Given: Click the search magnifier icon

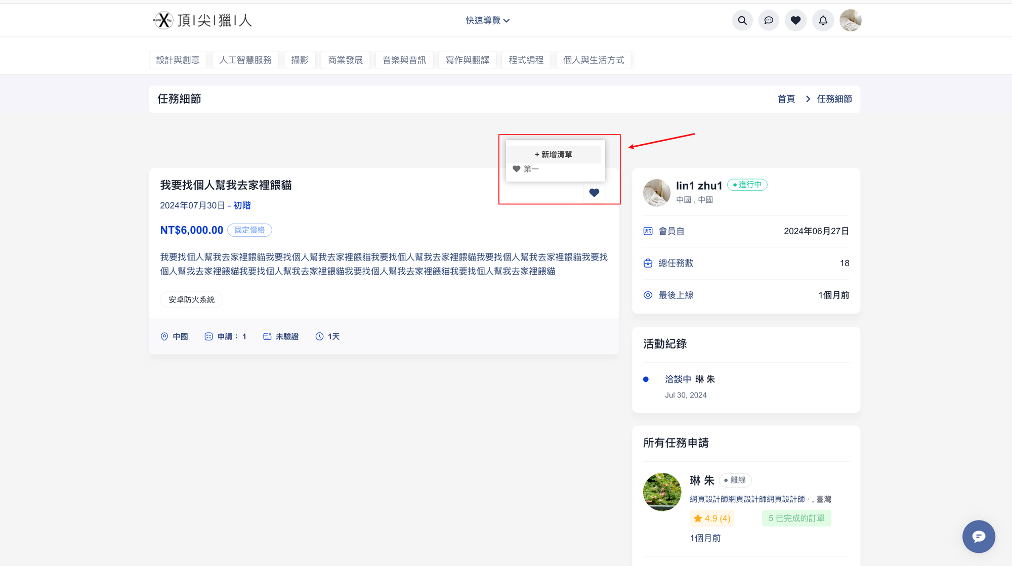Looking at the screenshot, I should coord(742,20).
